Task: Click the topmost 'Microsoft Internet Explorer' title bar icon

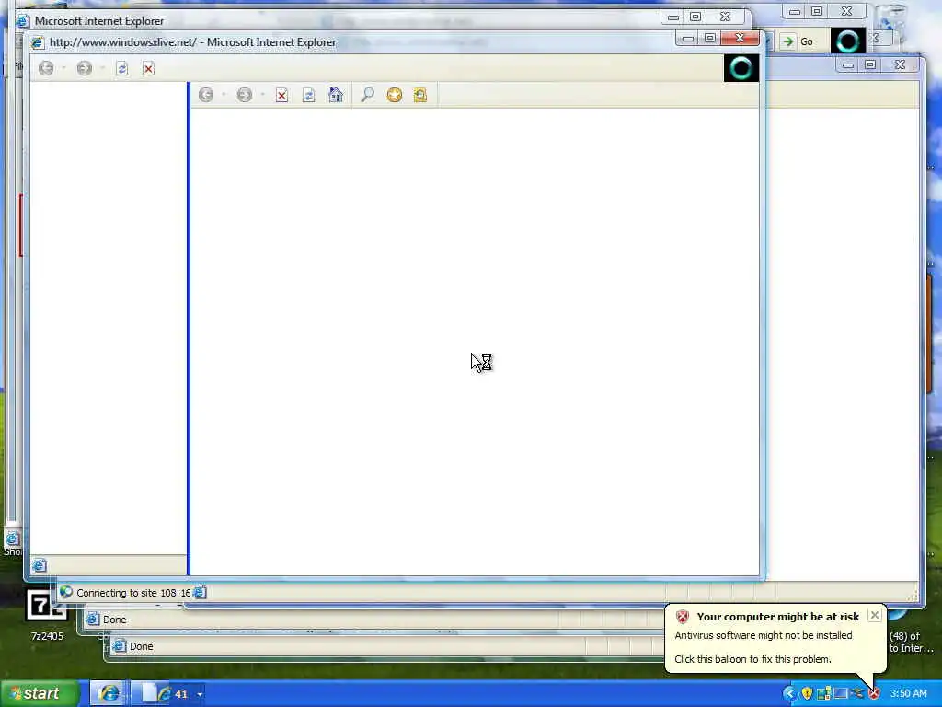Action: 23,21
